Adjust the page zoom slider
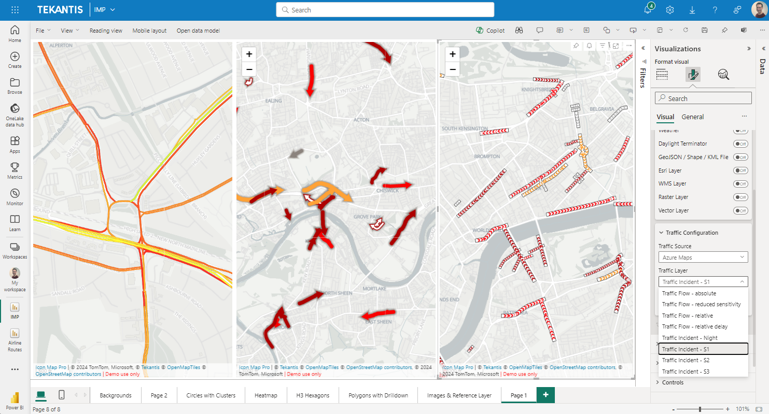Viewport: 769px width, 414px height. tap(701, 408)
